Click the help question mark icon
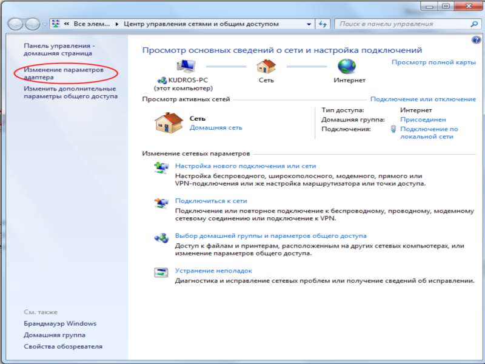 475,40
